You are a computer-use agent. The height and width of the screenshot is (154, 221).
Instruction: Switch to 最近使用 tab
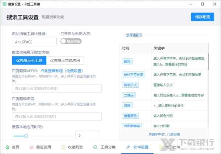coord(41,147)
